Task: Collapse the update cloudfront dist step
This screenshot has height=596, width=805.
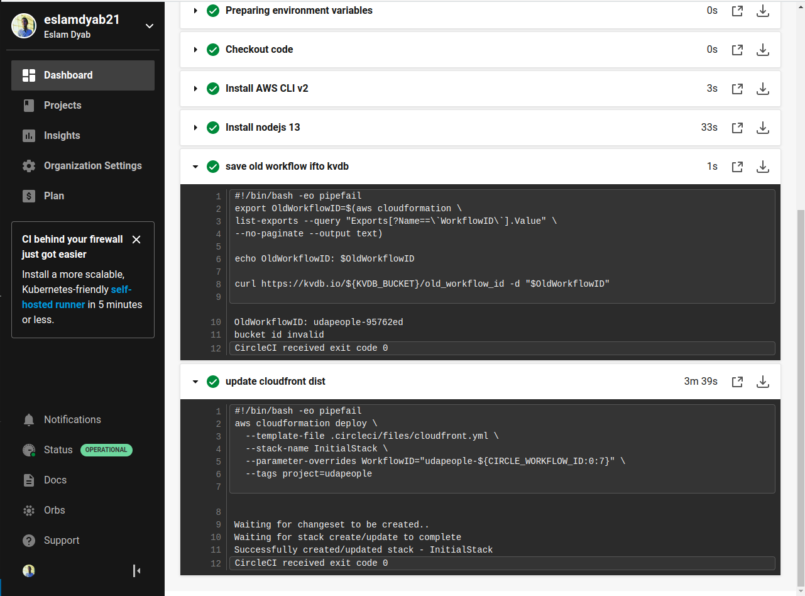Action: (195, 382)
